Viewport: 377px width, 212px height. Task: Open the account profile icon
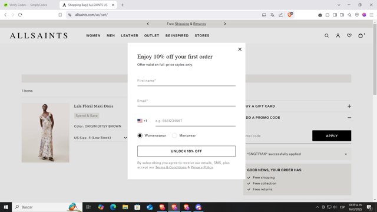(x=338, y=35)
